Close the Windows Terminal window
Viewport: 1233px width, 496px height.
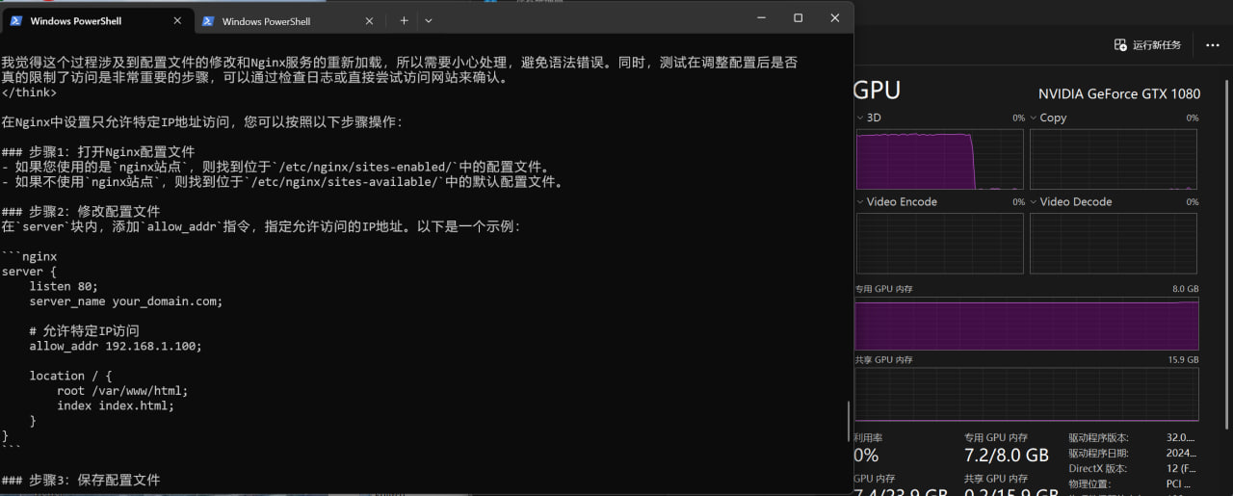pyautogui.click(x=834, y=17)
